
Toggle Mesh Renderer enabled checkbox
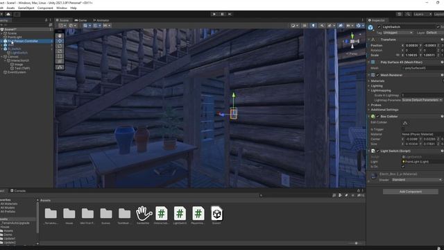[377, 75]
